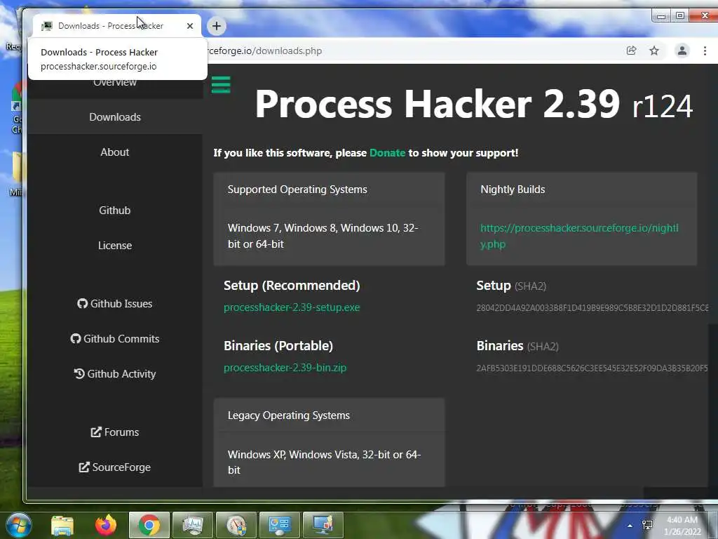Click the Binaries SHA2 hash value
718x539 pixels.
(592, 368)
